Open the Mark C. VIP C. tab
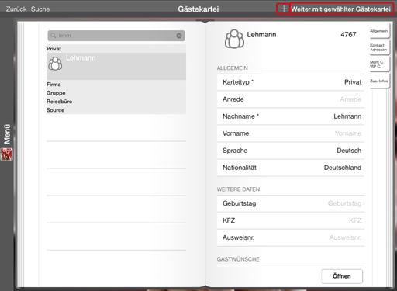Image resolution: width=397 pixels, height=291 pixels. point(379,64)
